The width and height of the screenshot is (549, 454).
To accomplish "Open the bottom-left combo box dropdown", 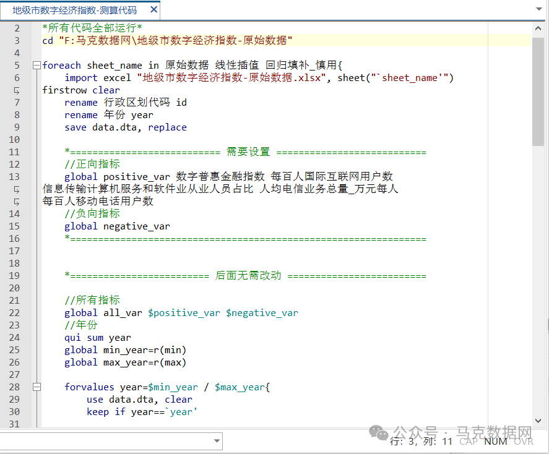I will tap(217, 441).
